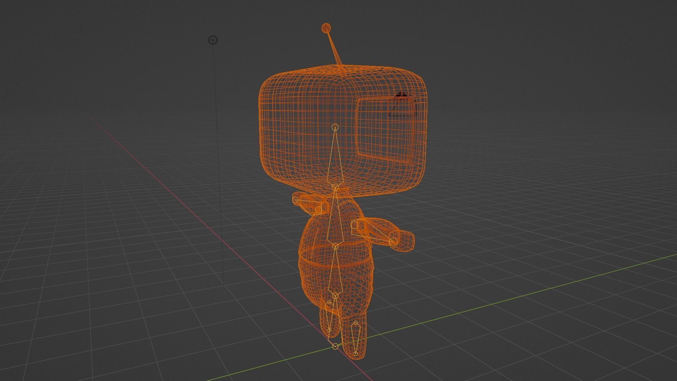This screenshot has height=381, width=677.
Task: Select the point light object icon
Action: (x=213, y=40)
